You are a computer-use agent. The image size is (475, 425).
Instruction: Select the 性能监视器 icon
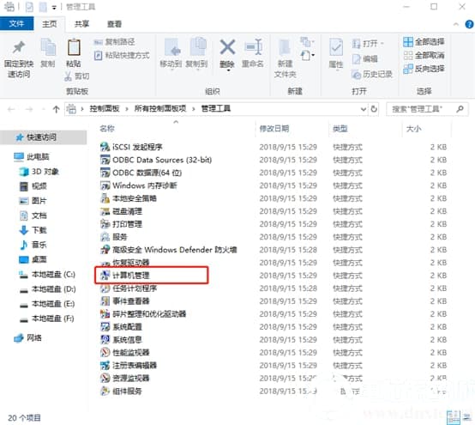click(x=105, y=353)
